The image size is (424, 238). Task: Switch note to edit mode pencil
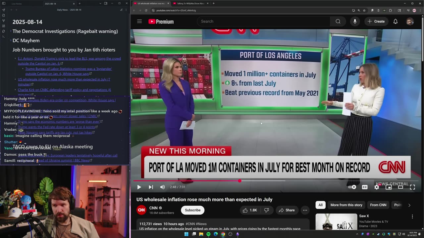pyautogui.click(x=121, y=10)
